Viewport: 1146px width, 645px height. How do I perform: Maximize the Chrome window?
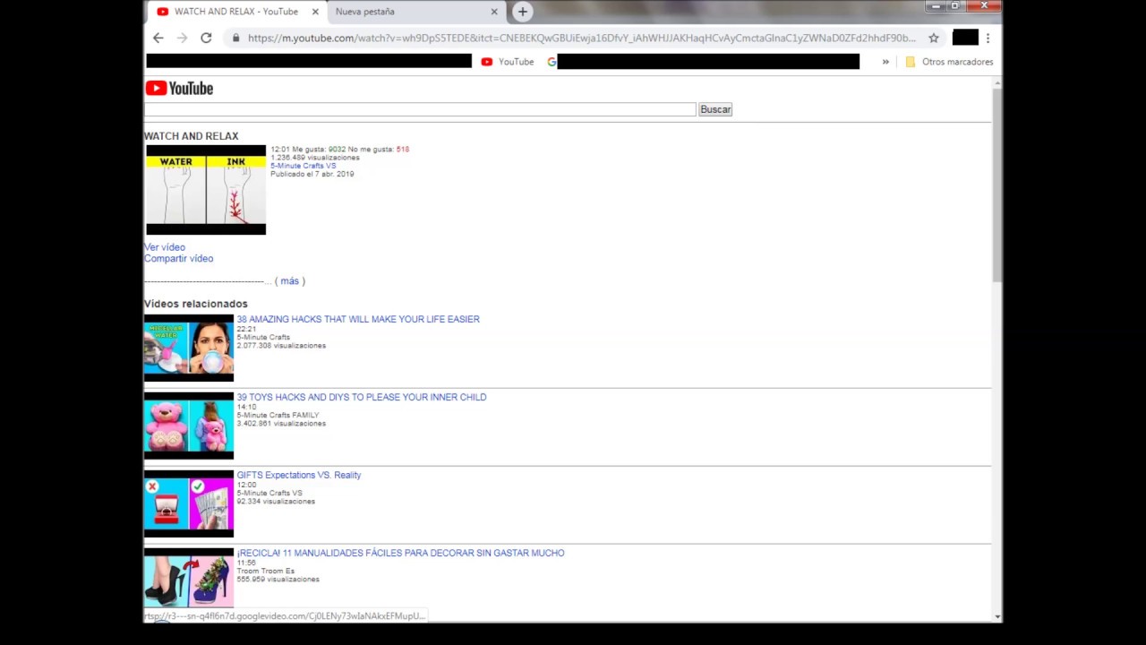pos(954,6)
